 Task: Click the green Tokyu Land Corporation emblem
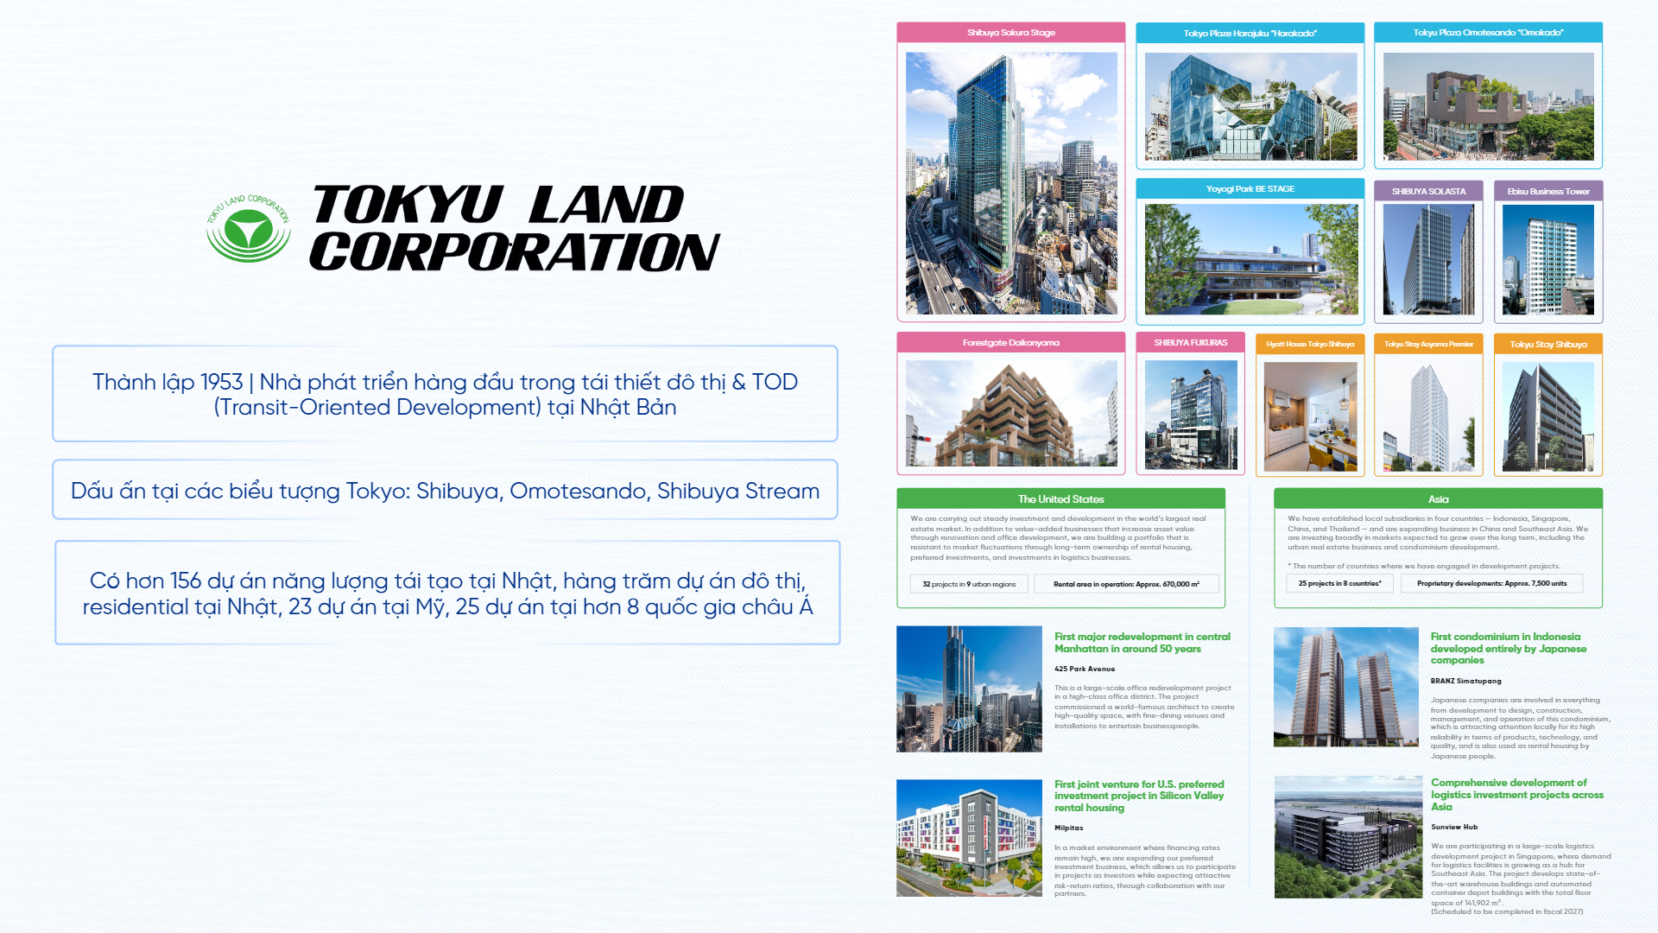[x=249, y=228]
